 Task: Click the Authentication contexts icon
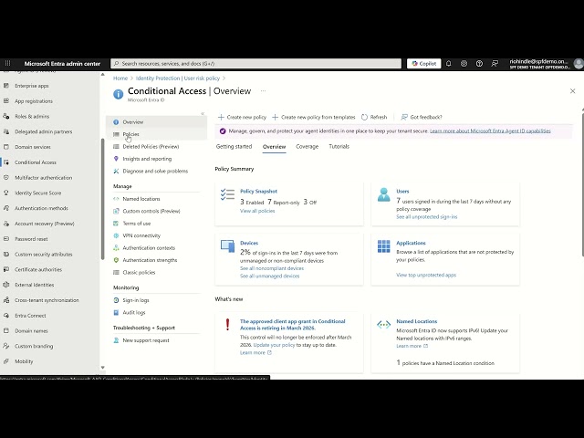pos(116,247)
